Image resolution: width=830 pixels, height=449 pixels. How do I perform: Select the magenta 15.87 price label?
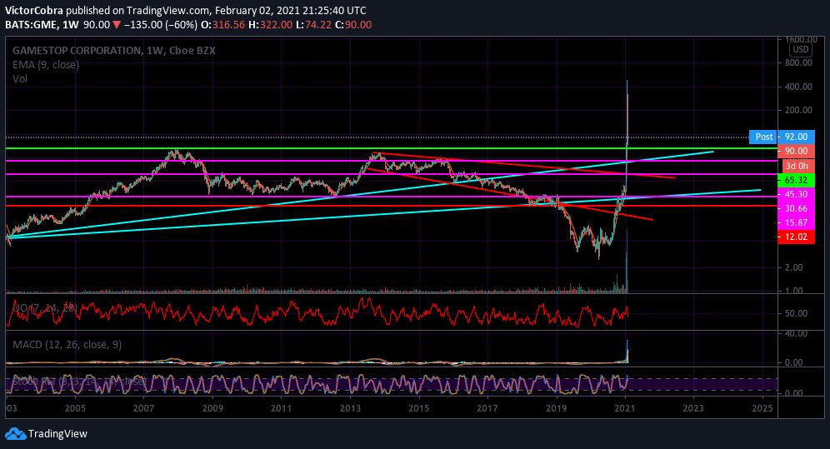point(796,222)
